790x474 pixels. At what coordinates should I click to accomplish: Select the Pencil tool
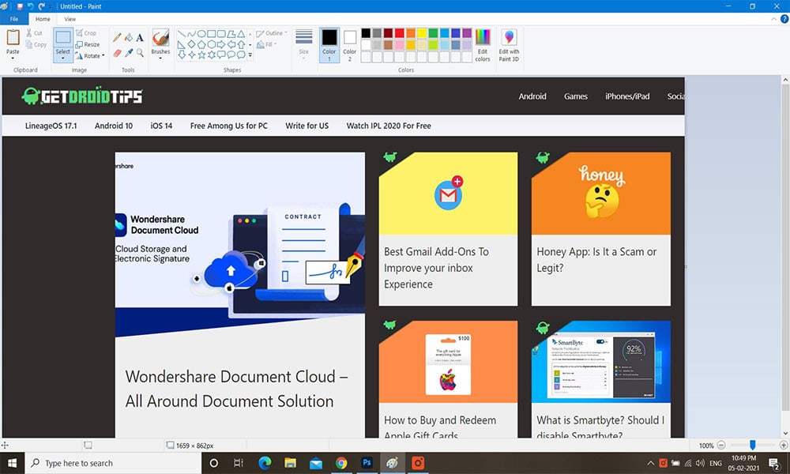117,37
